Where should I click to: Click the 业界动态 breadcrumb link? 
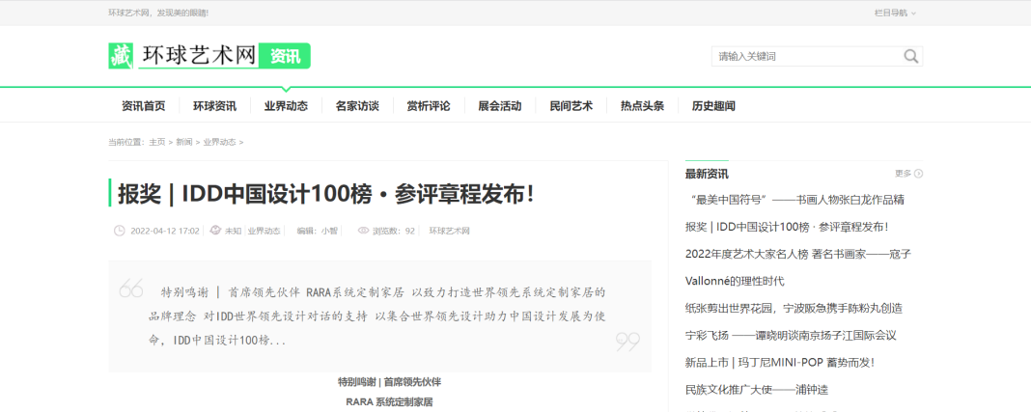point(219,142)
